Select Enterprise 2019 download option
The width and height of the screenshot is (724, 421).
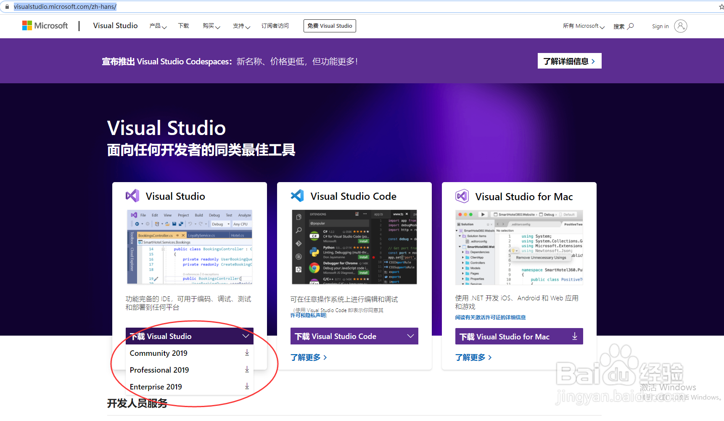190,387
